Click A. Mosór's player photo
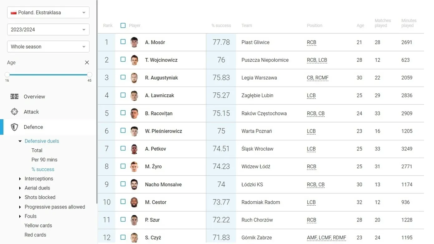The height and width of the screenshot is (244, 434). point(134,42)
